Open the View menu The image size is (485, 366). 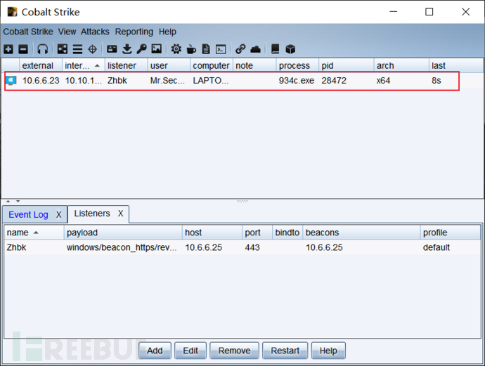(67, 32)
